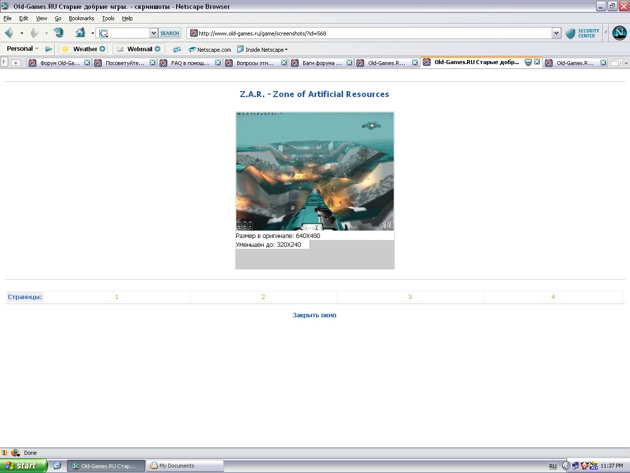Open the Tools menu
The height and width of the screenshot is (473, 630).
(x=108, y=18)
